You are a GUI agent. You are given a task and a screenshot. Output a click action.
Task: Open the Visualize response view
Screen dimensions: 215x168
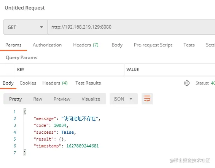[x=91, y=99]
